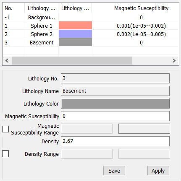This screenshot has width=181, height=181.
Task: Click the No. column header
Action: point(9,8)
